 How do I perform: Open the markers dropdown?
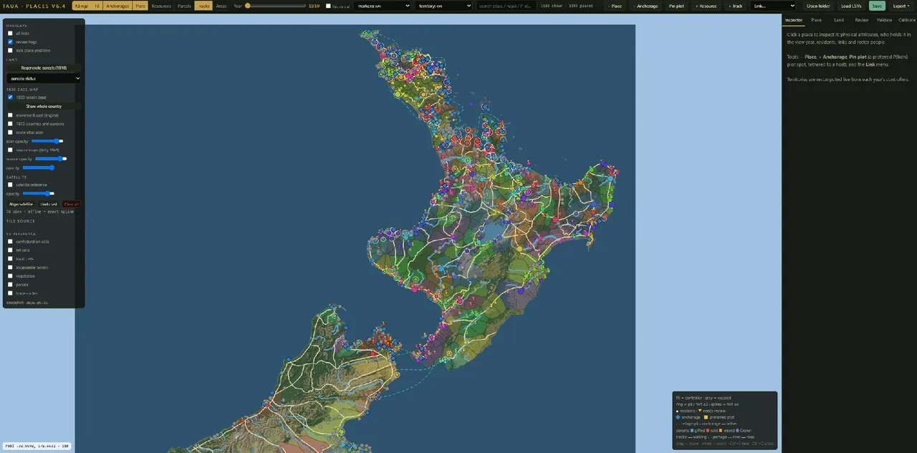point(383,6)
